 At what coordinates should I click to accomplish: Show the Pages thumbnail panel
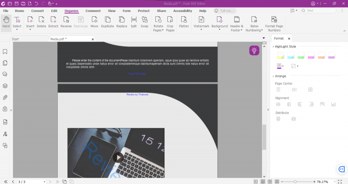pyautogui.click(x=5, y=63)
